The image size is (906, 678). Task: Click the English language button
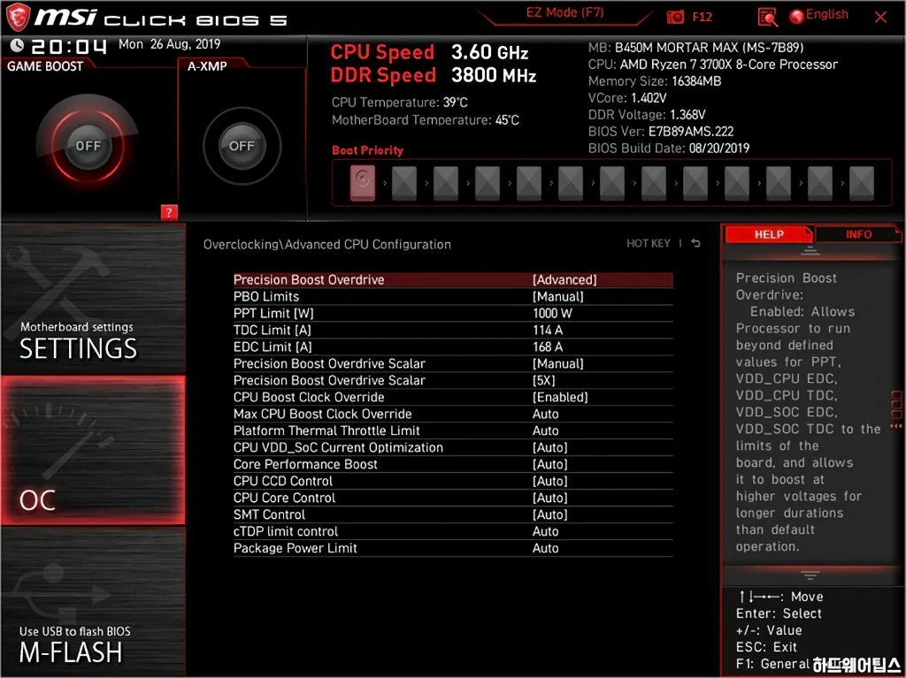pyautogui.click(x=826, y=14)
